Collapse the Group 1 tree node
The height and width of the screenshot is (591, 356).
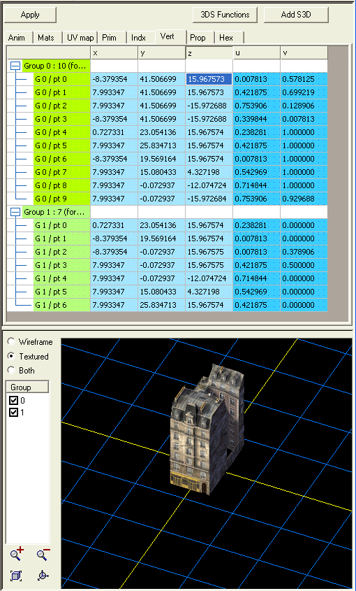(15, 212)
